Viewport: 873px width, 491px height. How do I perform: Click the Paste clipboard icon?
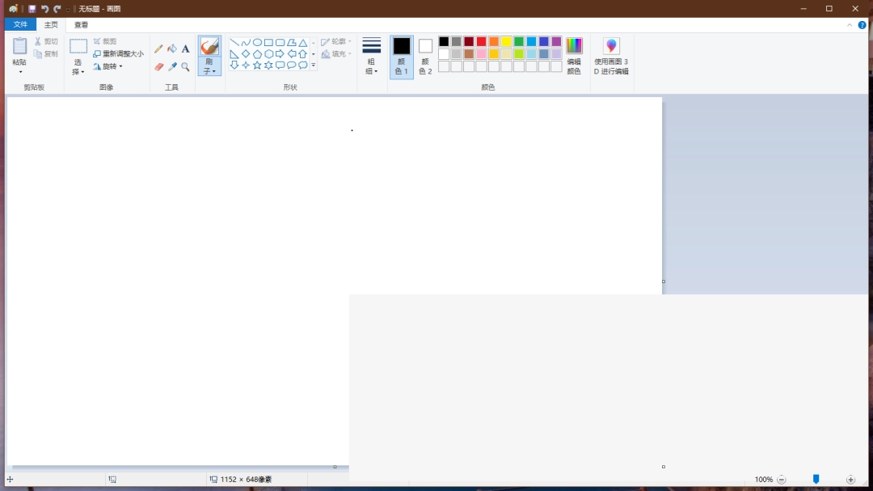tap(19, 46)
